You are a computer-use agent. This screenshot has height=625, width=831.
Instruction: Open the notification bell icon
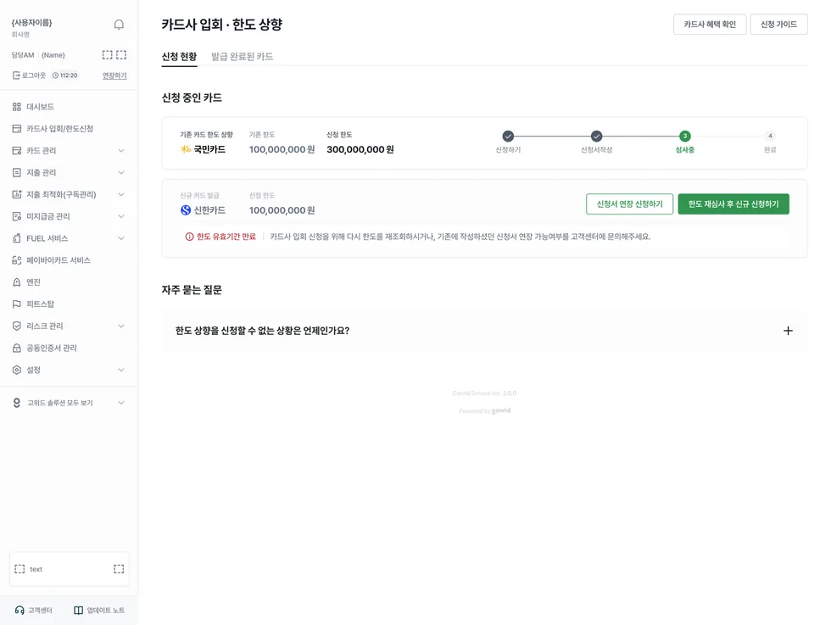point(119,25)
